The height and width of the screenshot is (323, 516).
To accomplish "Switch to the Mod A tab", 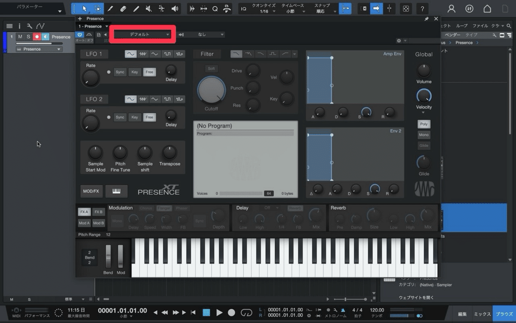I will coord(84,223).
